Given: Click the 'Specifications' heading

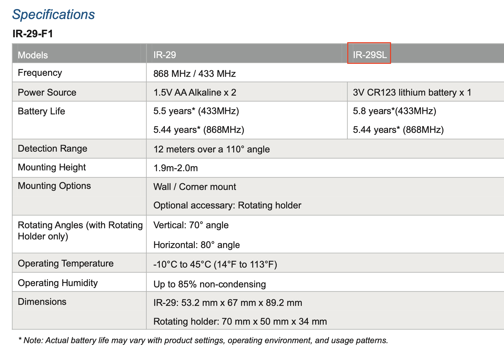Looking at the screenshot, I should [x=53, y=15].
